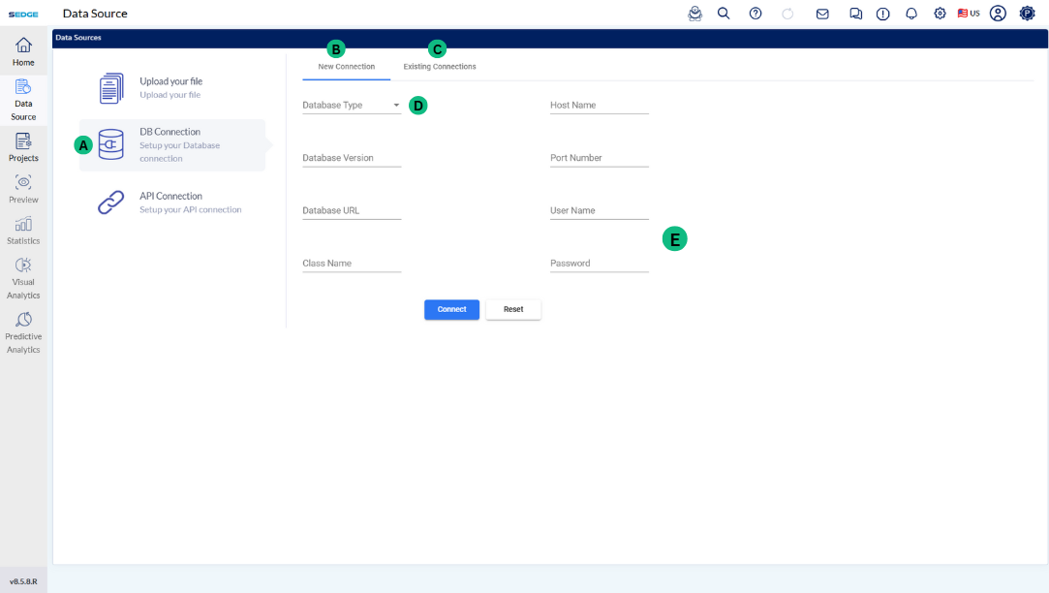This screenshot has width=1049, height=593.
Task: Open Visual Analytics in sidebar
Action: click(23, 278)
